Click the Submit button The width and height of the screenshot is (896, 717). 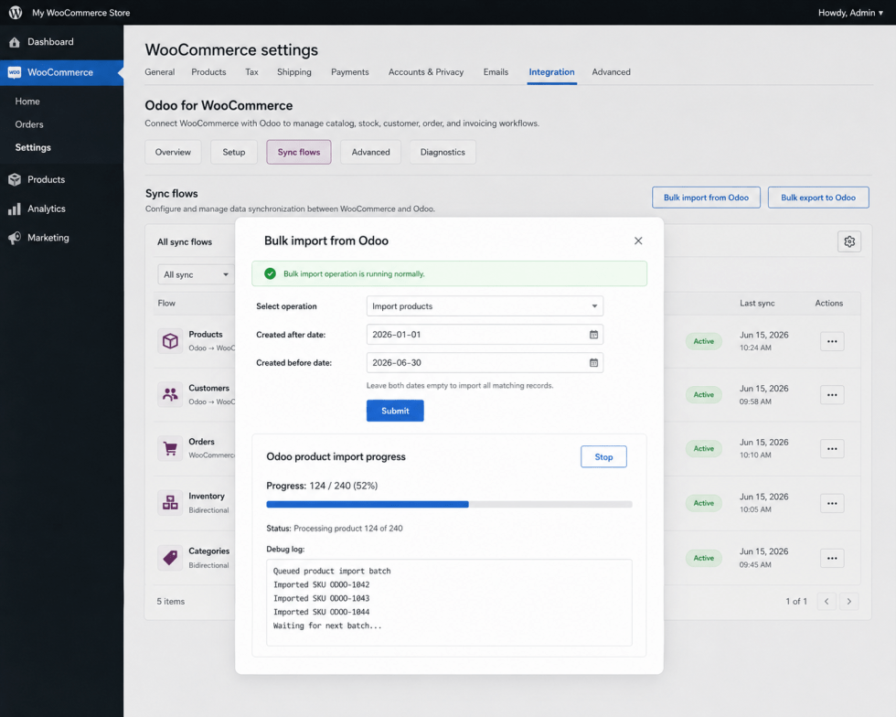click(x=395, y=411)
